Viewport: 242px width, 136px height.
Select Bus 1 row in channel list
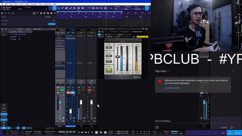tap(20, 32)
